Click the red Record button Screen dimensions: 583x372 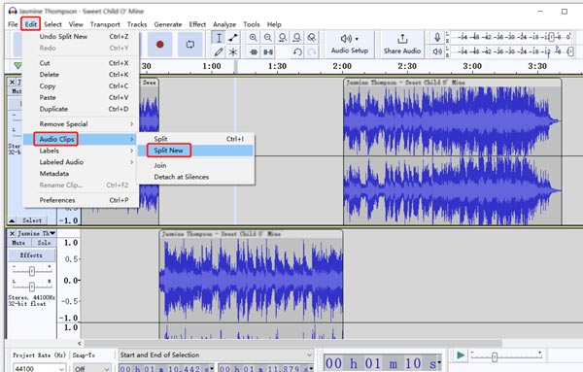pyautogui.click(x=160, y=45)
